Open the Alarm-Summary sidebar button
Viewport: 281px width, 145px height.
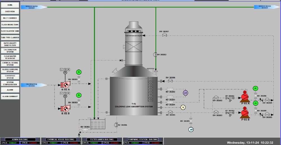click(10, 97)
